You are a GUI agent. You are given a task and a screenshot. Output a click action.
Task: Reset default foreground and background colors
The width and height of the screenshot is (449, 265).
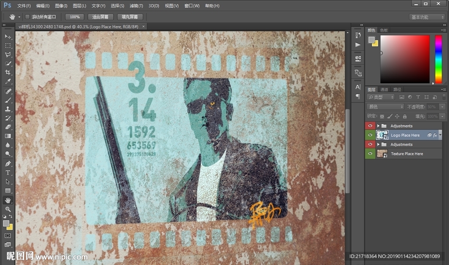point(4,216)
